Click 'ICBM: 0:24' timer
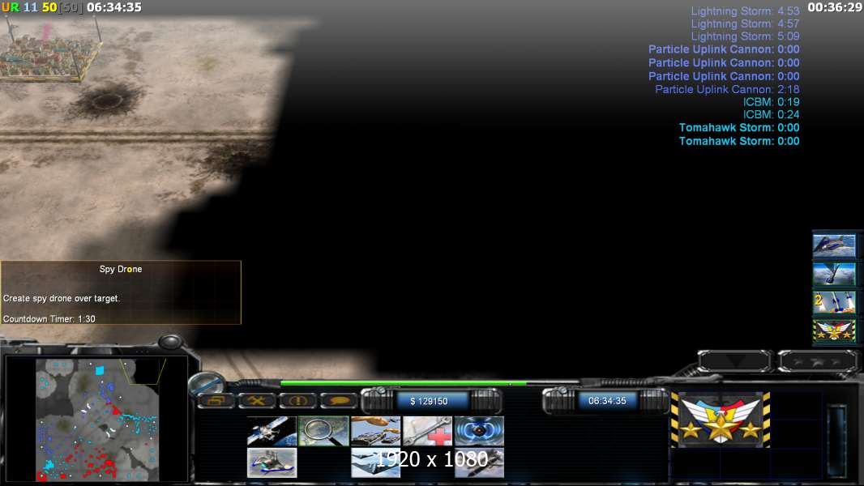Viewport: 864px width, 486px height. click(x=771, y=114)
